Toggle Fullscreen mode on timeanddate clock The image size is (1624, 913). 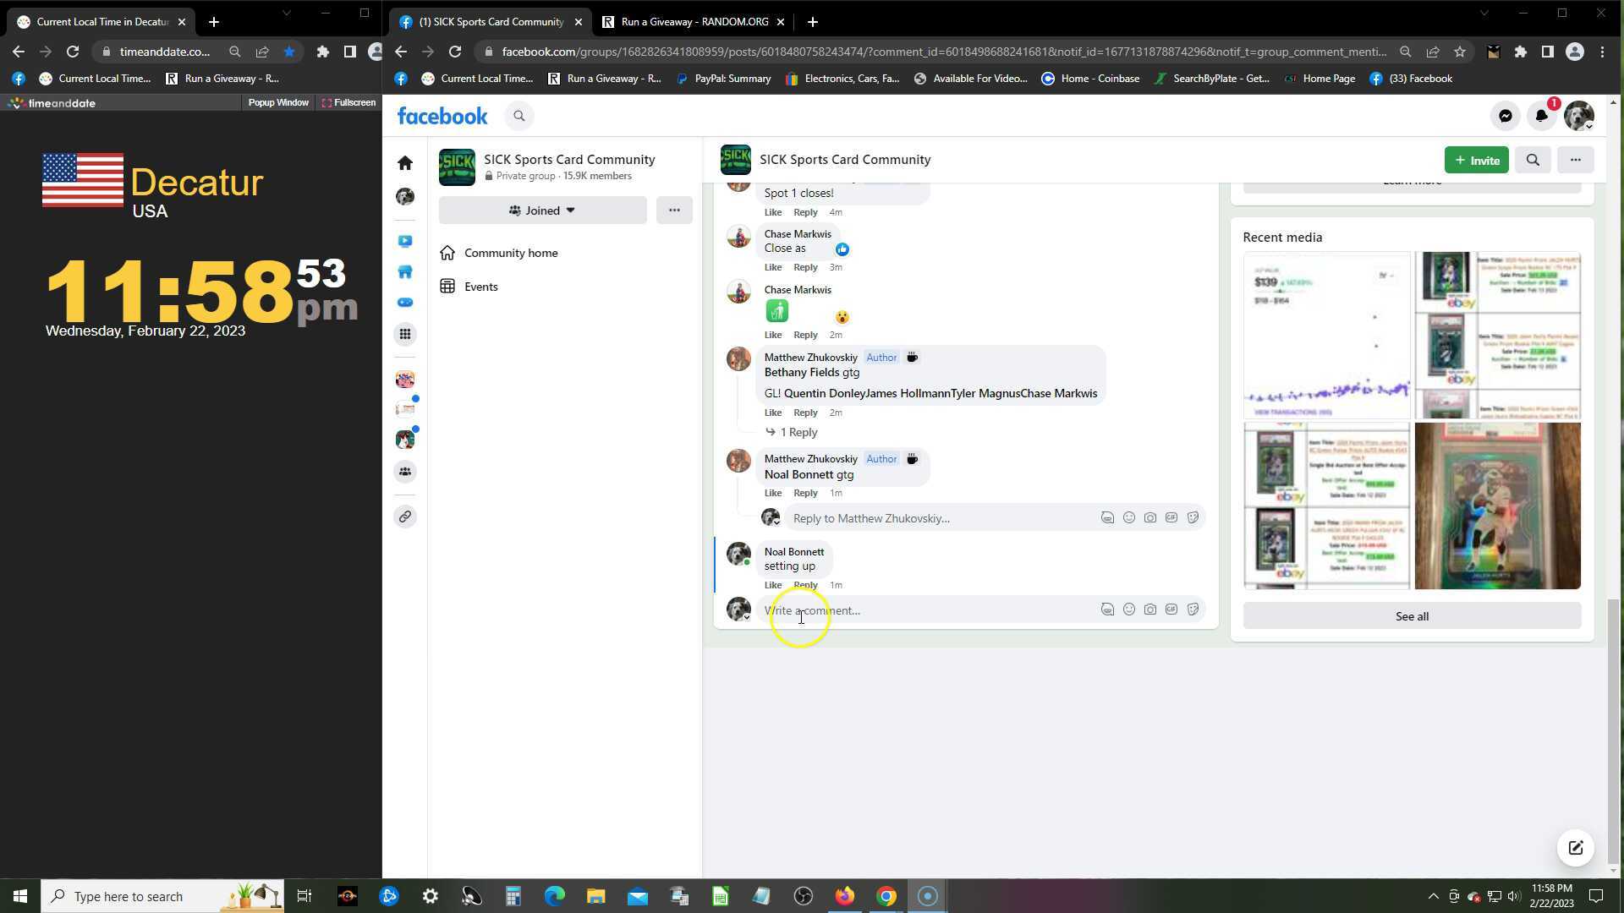click(348, 102)
